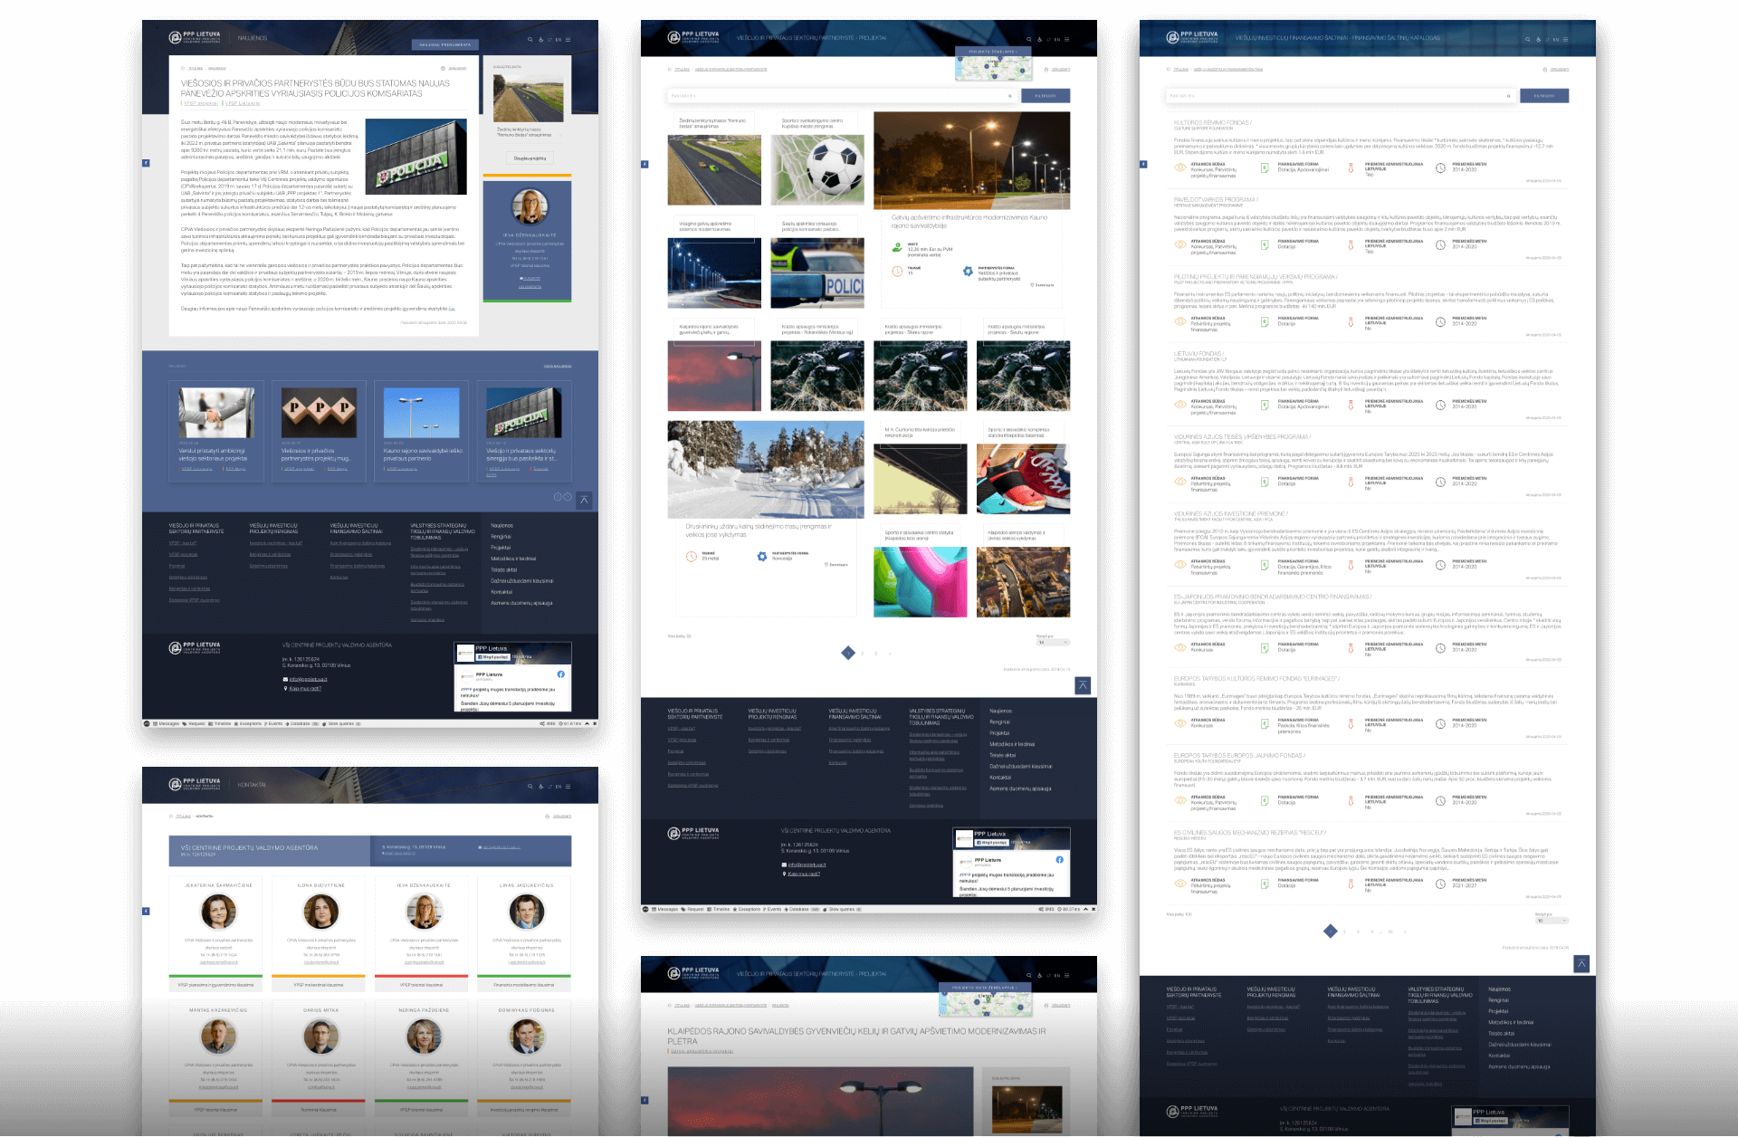Open Teisės aktai link in news page footer

pyautogui.click(x=504, y=569)
